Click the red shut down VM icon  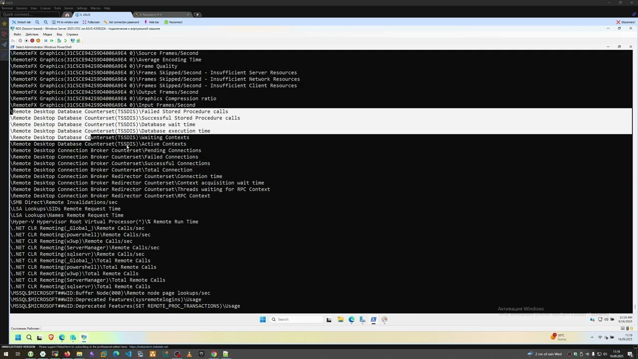click(x=32, y=40)
